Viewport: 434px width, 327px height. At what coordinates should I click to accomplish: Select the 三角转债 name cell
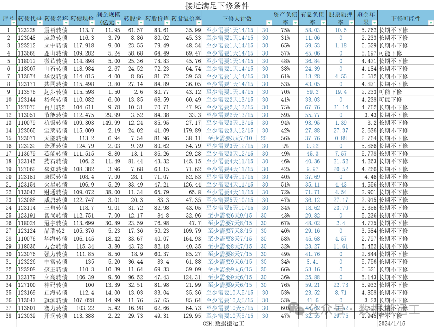tap(56, 208)
